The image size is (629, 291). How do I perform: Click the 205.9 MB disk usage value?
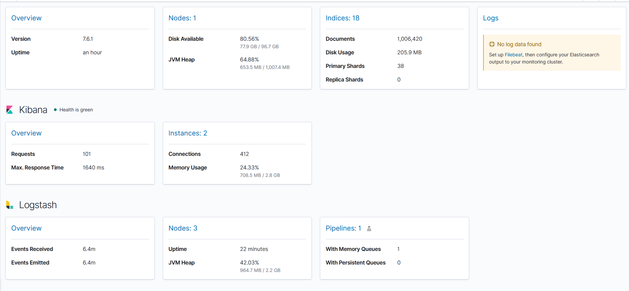pos(409,52)
